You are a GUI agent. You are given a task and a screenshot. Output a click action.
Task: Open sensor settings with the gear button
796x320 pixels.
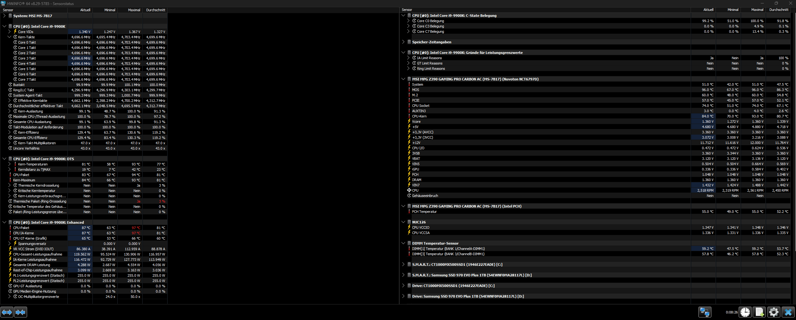[x=774, y=312]
